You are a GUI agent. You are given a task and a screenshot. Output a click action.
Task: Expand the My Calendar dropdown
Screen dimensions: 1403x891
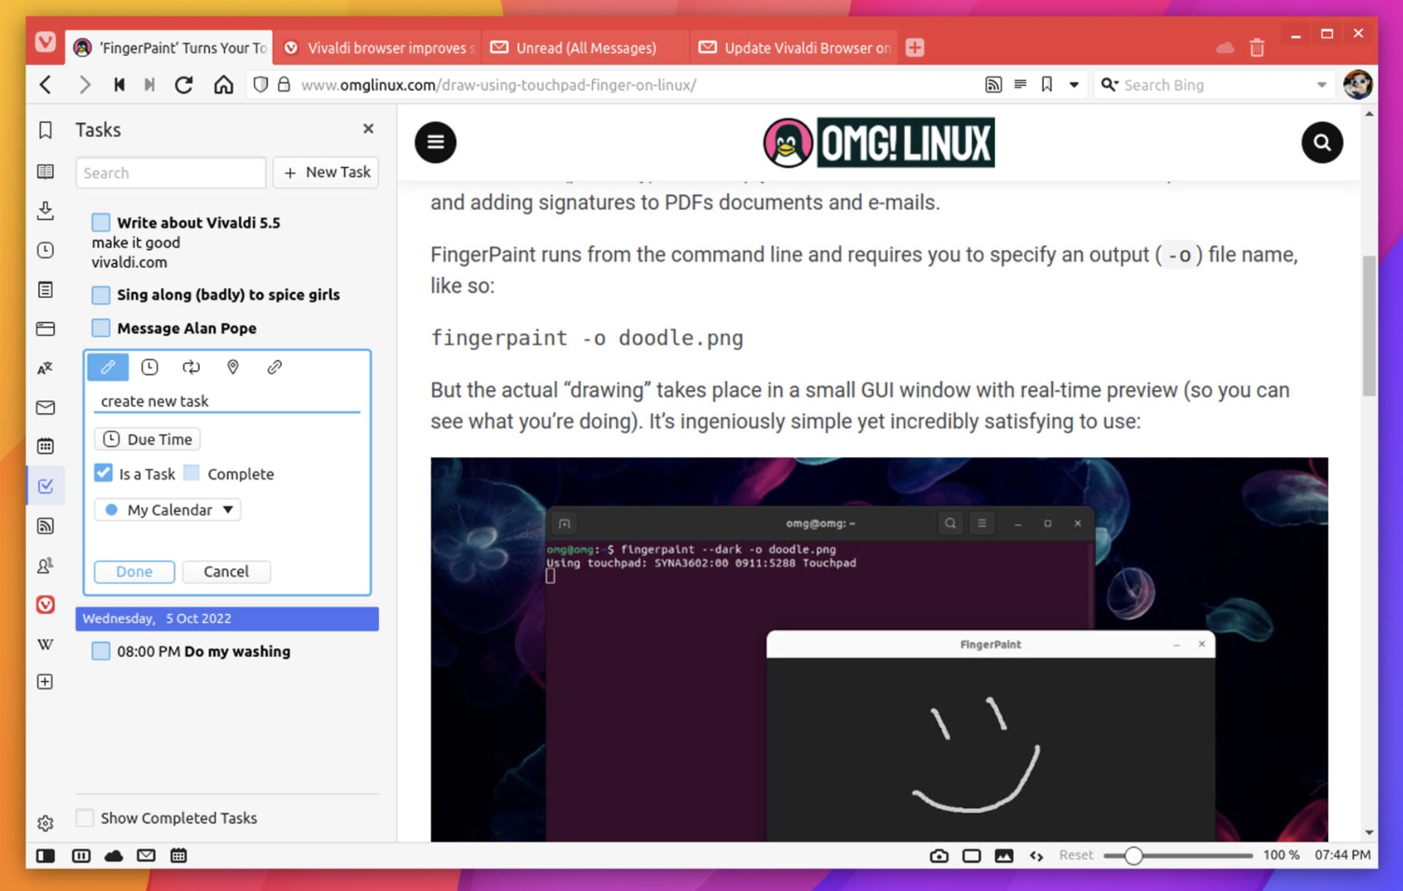(x=168, y=509)
